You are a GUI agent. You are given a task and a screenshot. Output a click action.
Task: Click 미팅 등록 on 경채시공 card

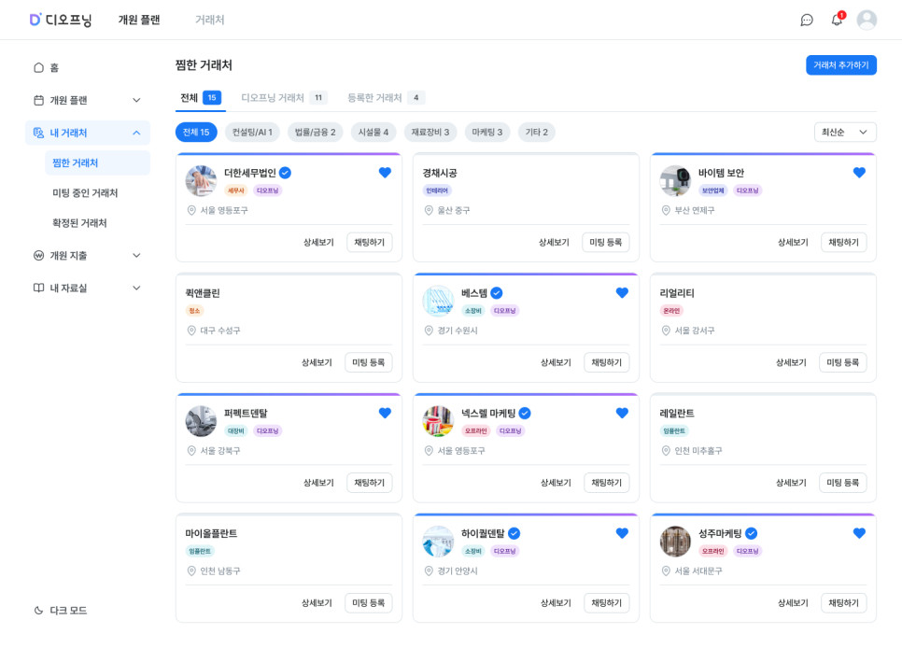[605, 242]
